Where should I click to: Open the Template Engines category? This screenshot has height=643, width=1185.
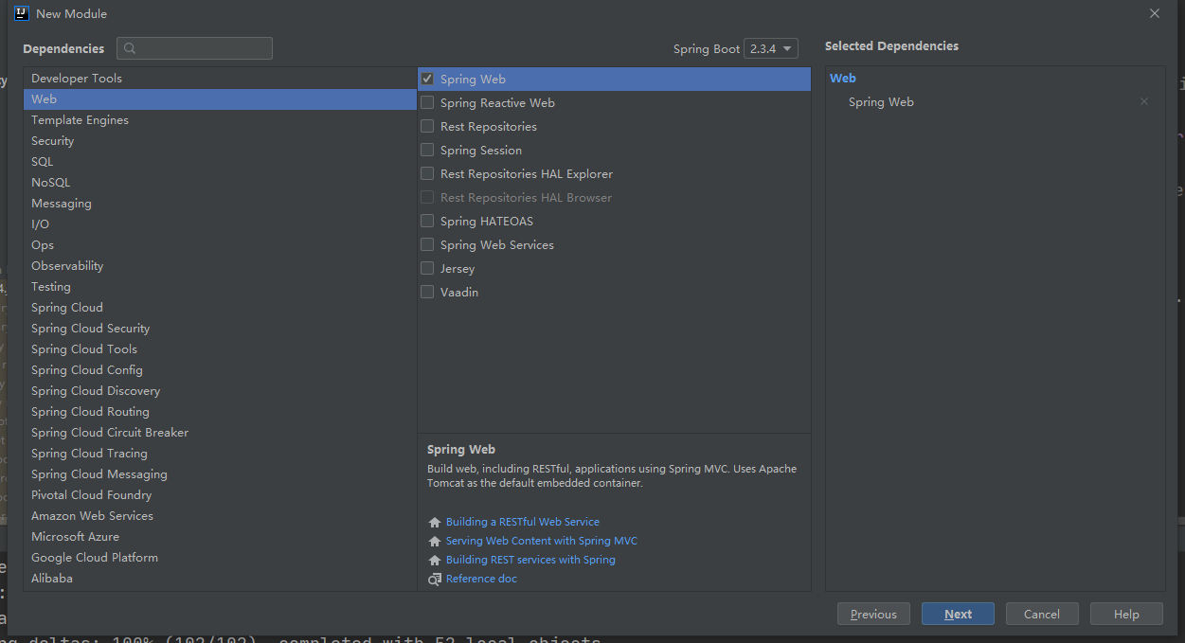pyautogui.click(x=220, y=120)
